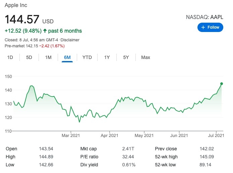
Task: Select the 5Y time range tab
Action: 126,57
